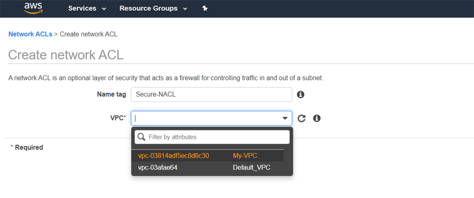Collapse the VPC dropdown arrow

tap(285, 119)
